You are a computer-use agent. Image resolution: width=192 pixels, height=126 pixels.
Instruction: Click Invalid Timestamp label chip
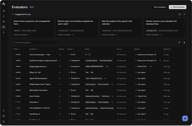pyautogui.click(x=107, y=108)
